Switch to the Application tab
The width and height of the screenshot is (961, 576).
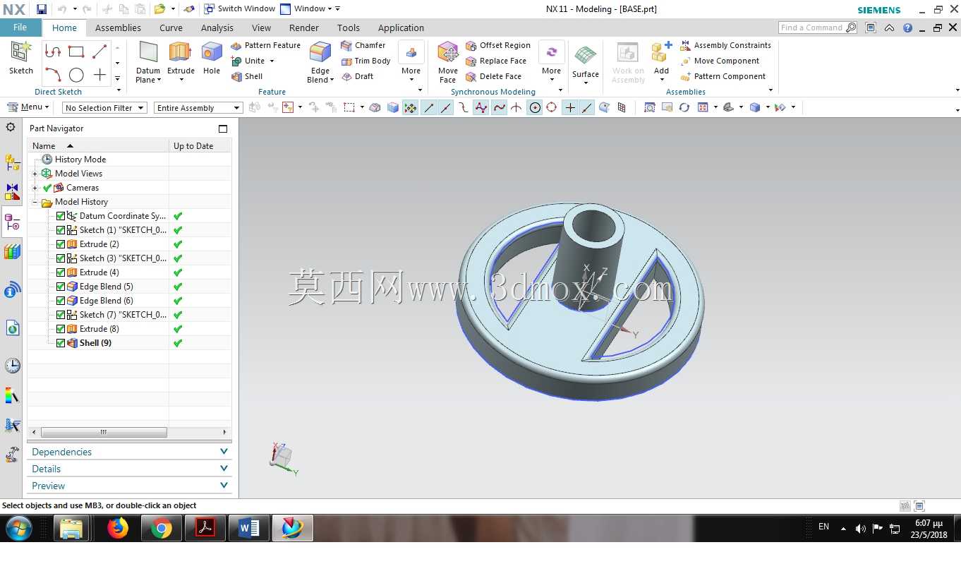[x=401, y=28]
